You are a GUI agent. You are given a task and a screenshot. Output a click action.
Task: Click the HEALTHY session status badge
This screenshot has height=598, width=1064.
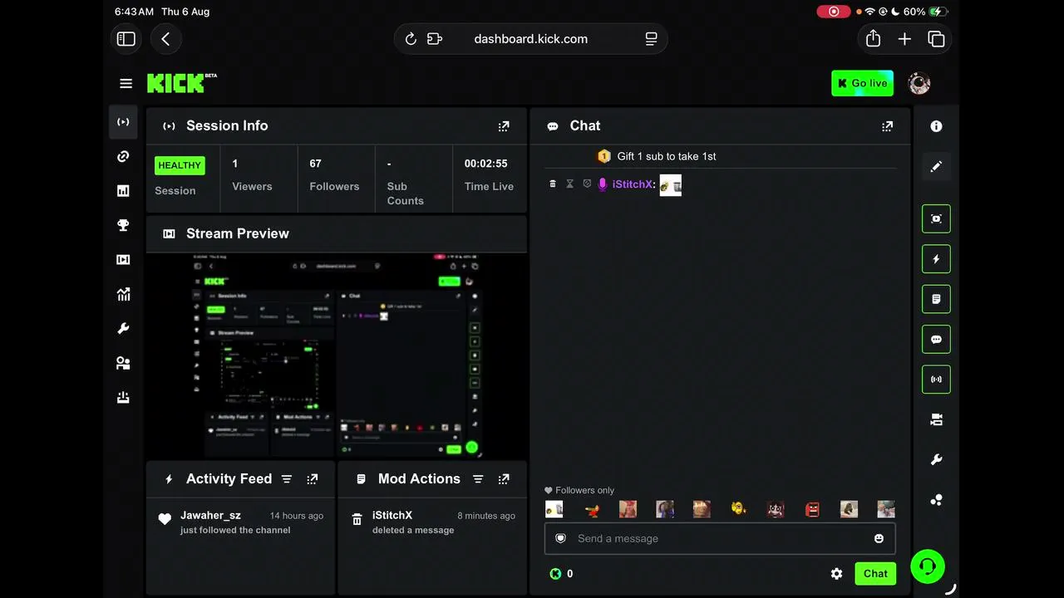point(180,165)
